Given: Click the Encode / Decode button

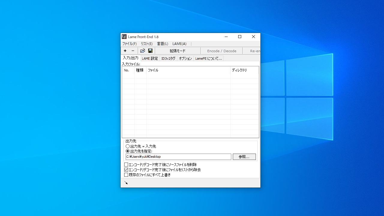Looking at the screenshot, I should tap(222, 51).
